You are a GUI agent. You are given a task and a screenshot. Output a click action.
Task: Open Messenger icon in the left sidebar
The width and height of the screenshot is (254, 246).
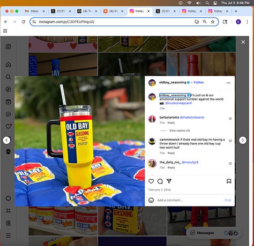pyautogui.click(x=8, y=114)
